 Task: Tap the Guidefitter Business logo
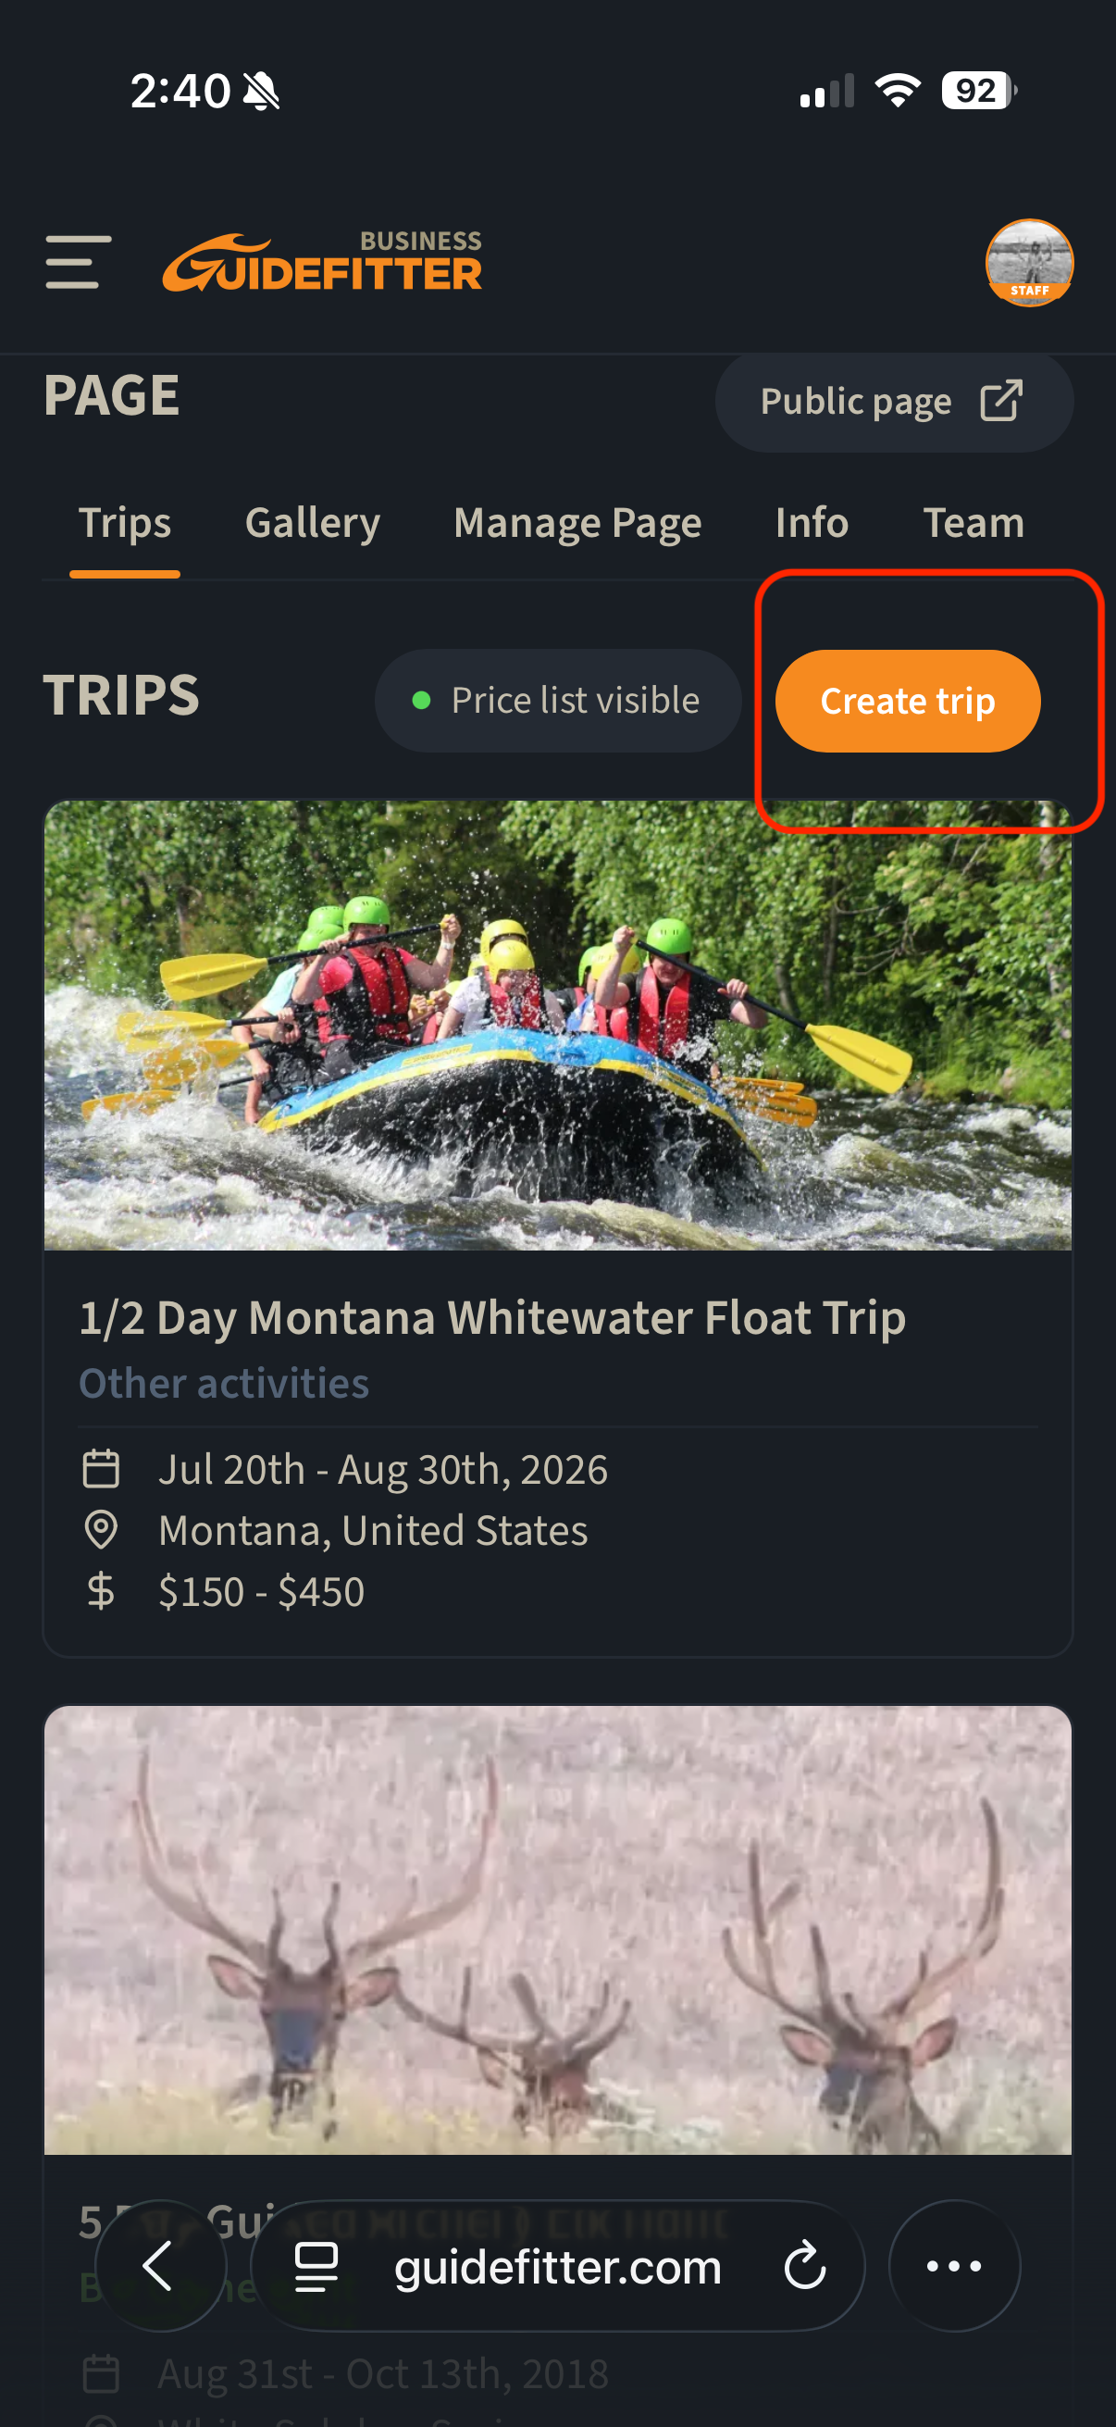click(322, 262)
